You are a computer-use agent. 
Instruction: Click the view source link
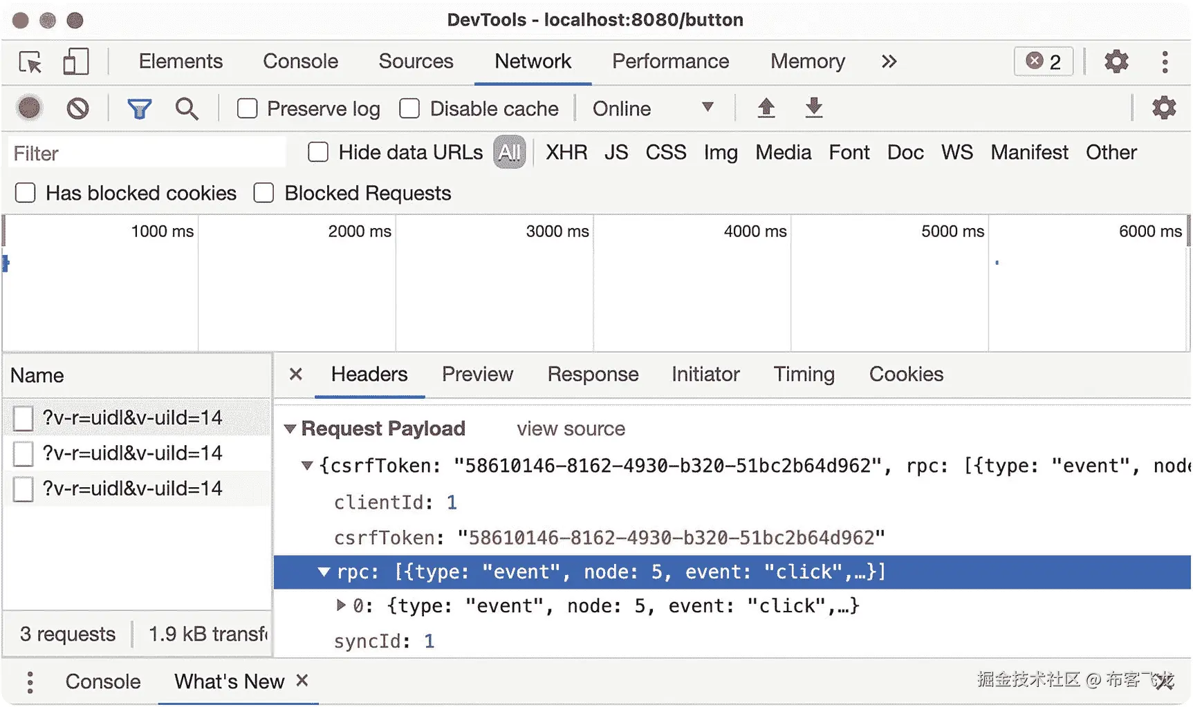pyautogui.click(x=571, y=429)
